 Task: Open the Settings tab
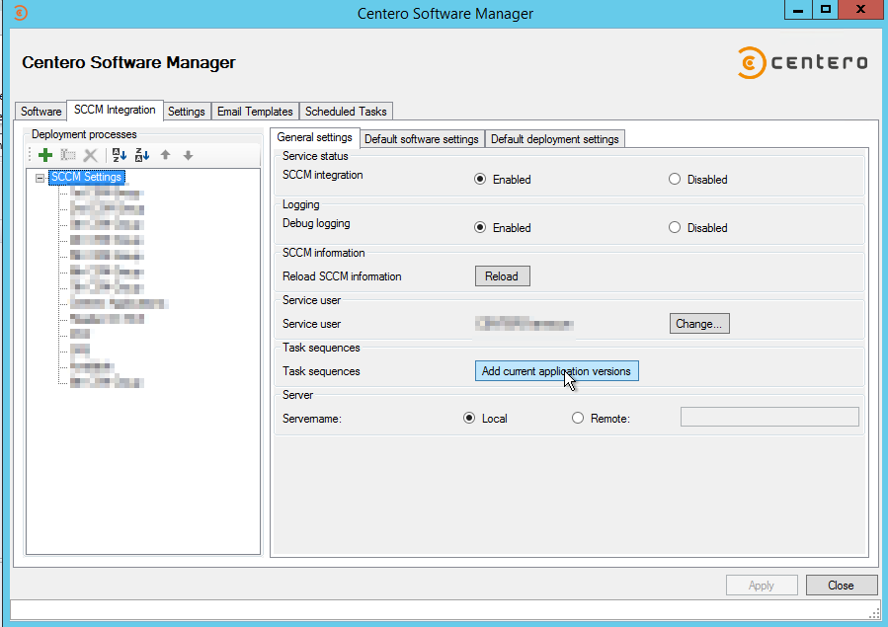point(187,112)
